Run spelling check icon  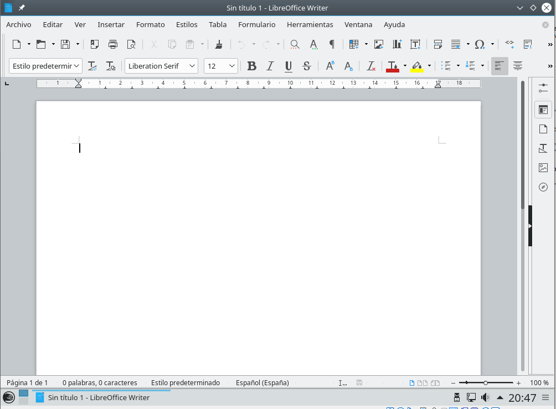coord(313,44)
